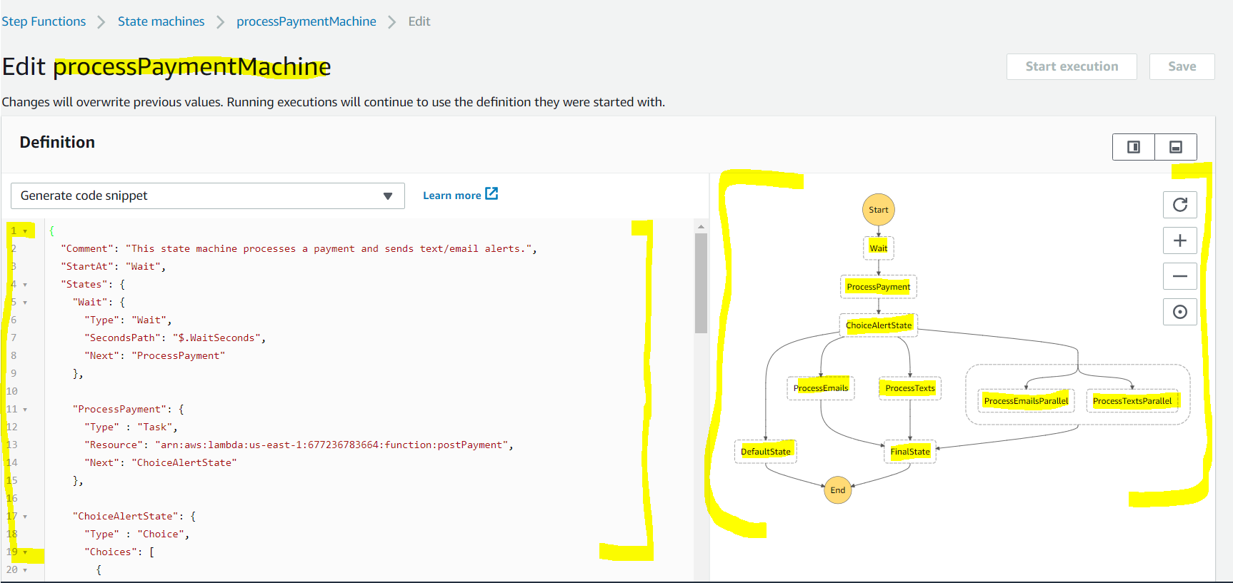Click "Next": "ChoiceAlertState" code line
This screenshot has height=583, width=1233.
(x=161, y=463)
